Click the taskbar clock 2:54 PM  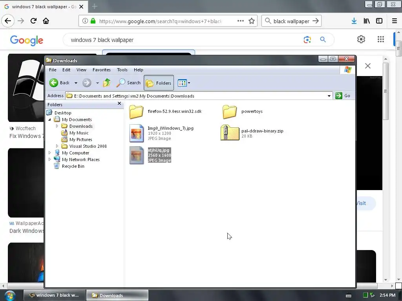[387, 295]
